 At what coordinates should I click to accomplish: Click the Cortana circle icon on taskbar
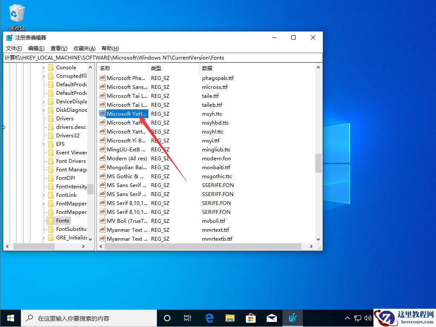(167, 318)
